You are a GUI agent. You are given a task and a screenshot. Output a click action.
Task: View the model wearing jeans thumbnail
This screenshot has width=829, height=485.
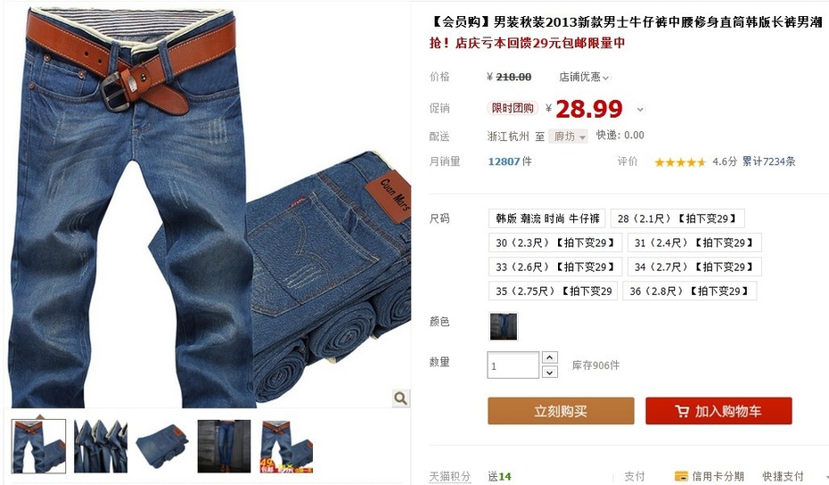pos(224,446)
